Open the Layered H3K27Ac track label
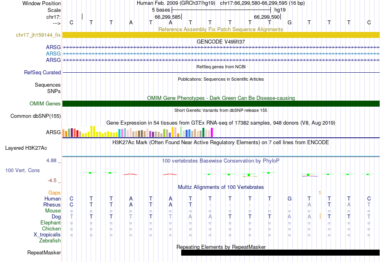The width and height of the screenshot is (380, 262). [26, 148]
